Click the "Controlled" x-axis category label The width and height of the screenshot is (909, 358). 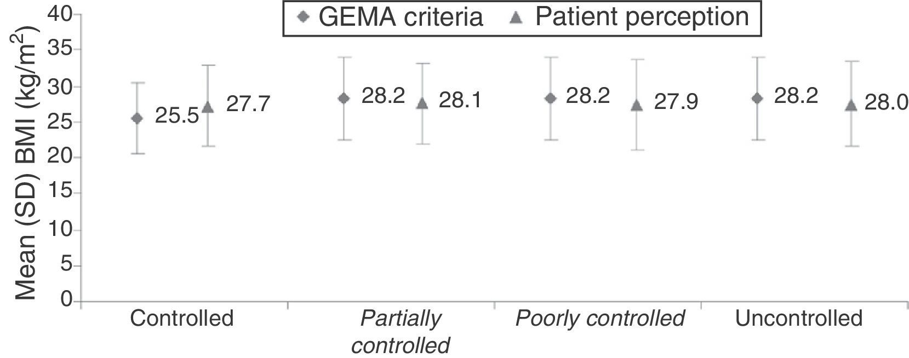coord(181,318)
